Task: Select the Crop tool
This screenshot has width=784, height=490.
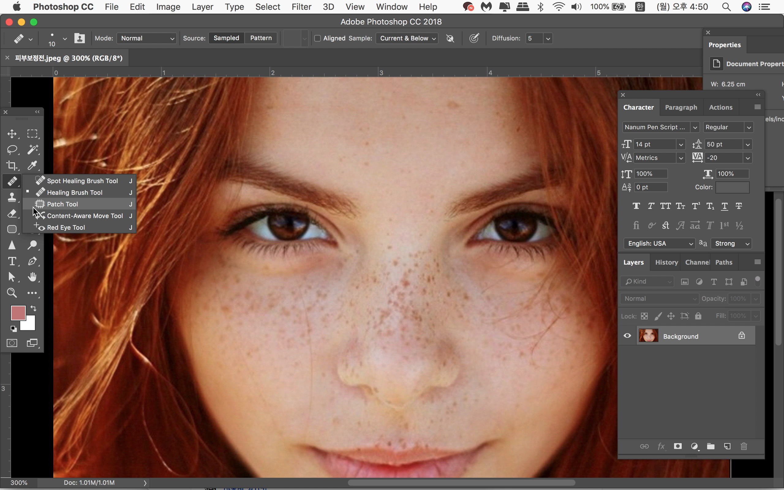Action: click(x=12, y=165)
